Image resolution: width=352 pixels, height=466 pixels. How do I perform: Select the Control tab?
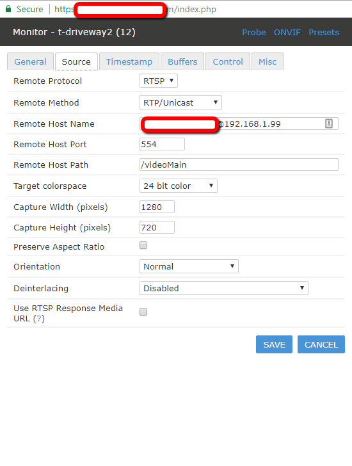click(x=228, y=61)
